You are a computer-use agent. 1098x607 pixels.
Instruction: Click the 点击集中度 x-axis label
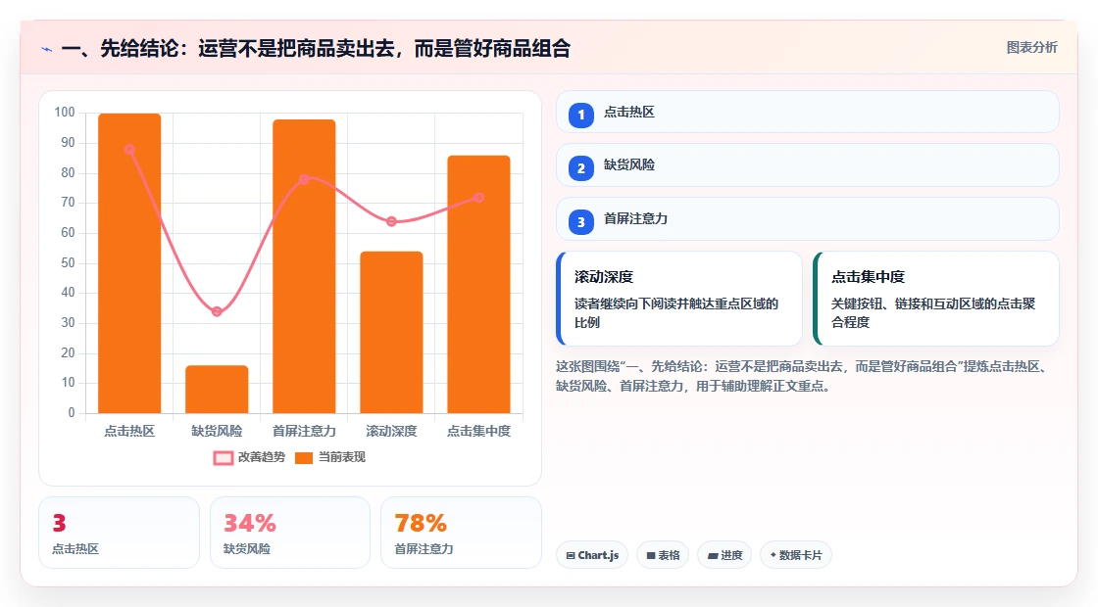pos(479,431)
